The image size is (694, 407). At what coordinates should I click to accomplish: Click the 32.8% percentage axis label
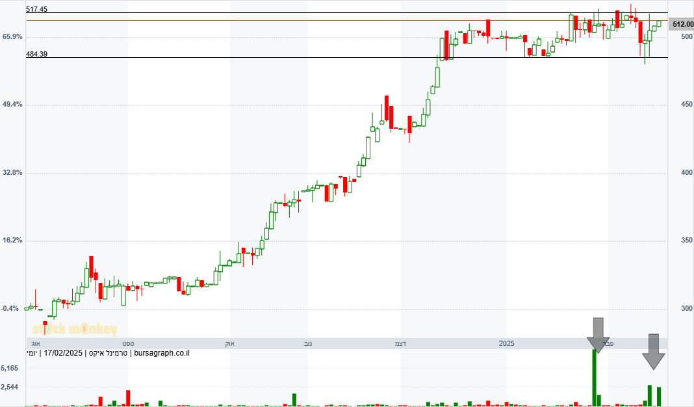pos(12,173)
